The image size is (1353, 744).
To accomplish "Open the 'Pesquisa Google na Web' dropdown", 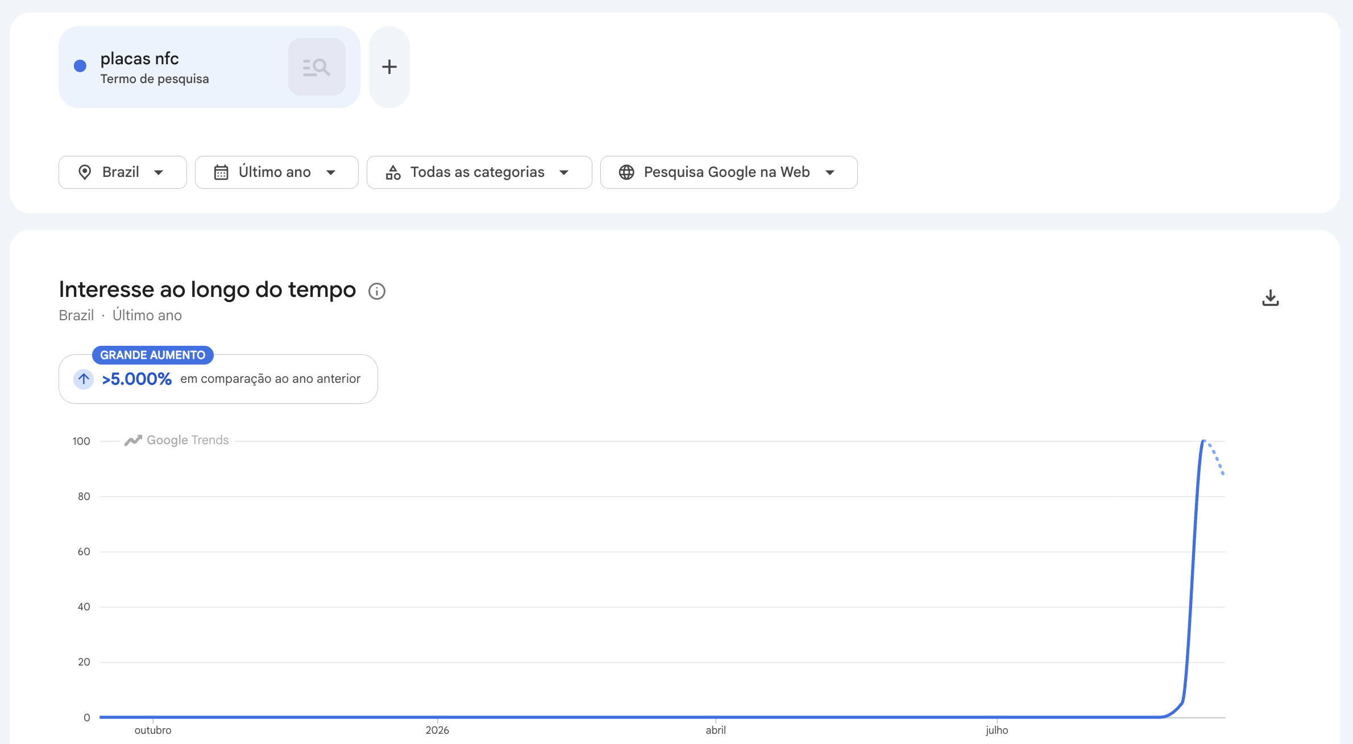I will coord(729,172).
